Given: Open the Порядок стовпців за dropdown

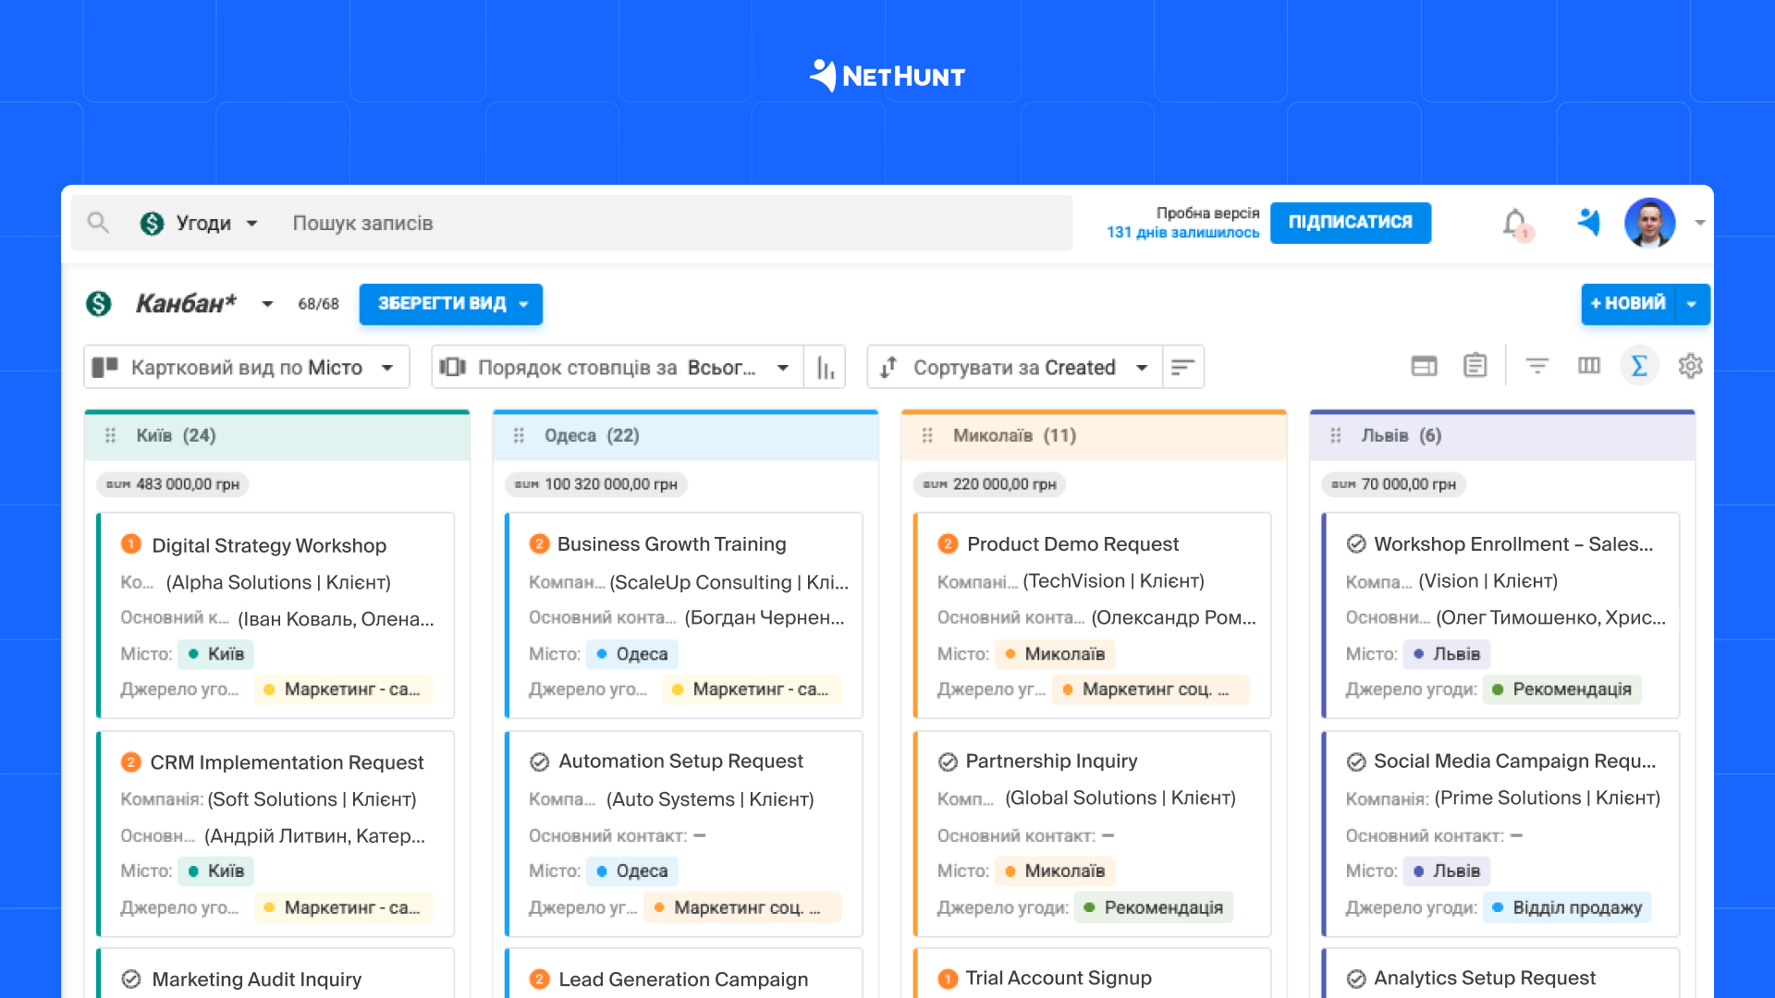Looking at the screenshot, I should (618, 368).
